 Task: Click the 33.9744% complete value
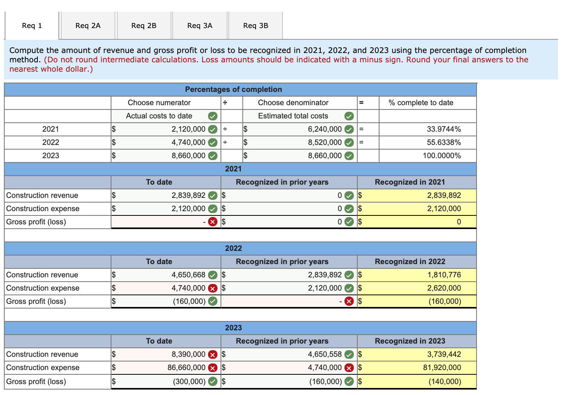(x=444, y=129)
